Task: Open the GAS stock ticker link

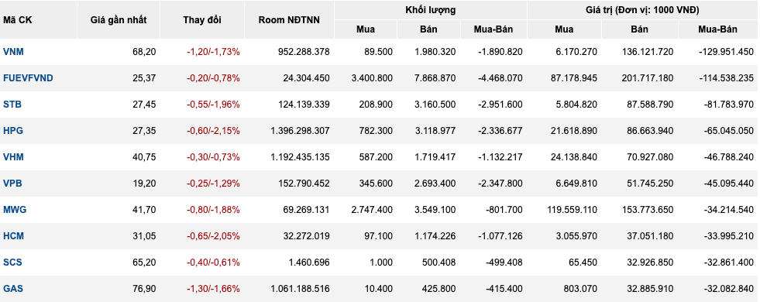Action: [x=13, y=288]
